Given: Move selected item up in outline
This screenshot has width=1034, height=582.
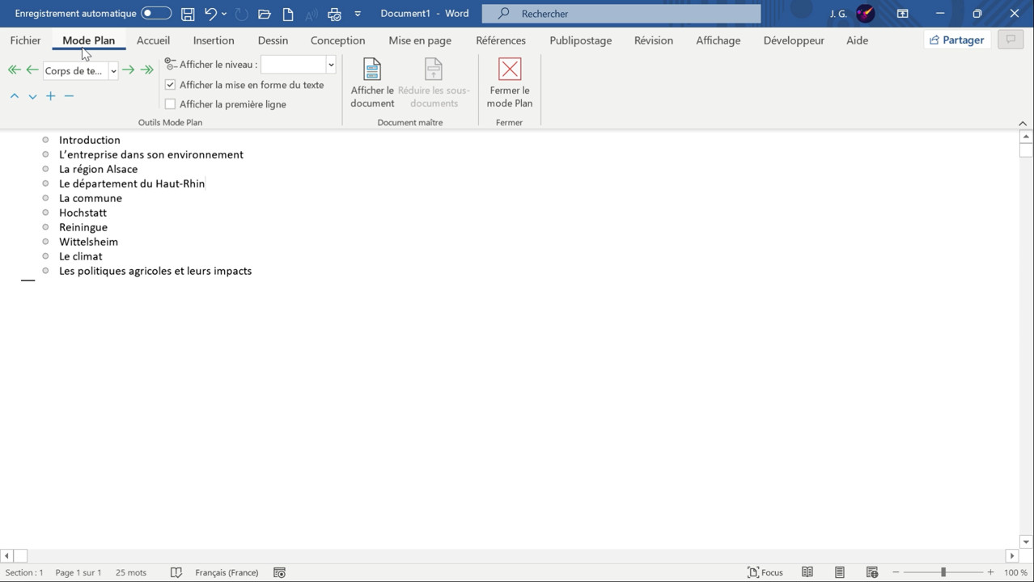Looking at the screenshot, I should click(x=15, y=96).
